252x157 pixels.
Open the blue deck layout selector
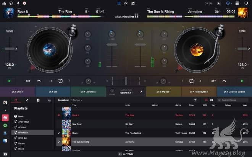coord(229,3)
